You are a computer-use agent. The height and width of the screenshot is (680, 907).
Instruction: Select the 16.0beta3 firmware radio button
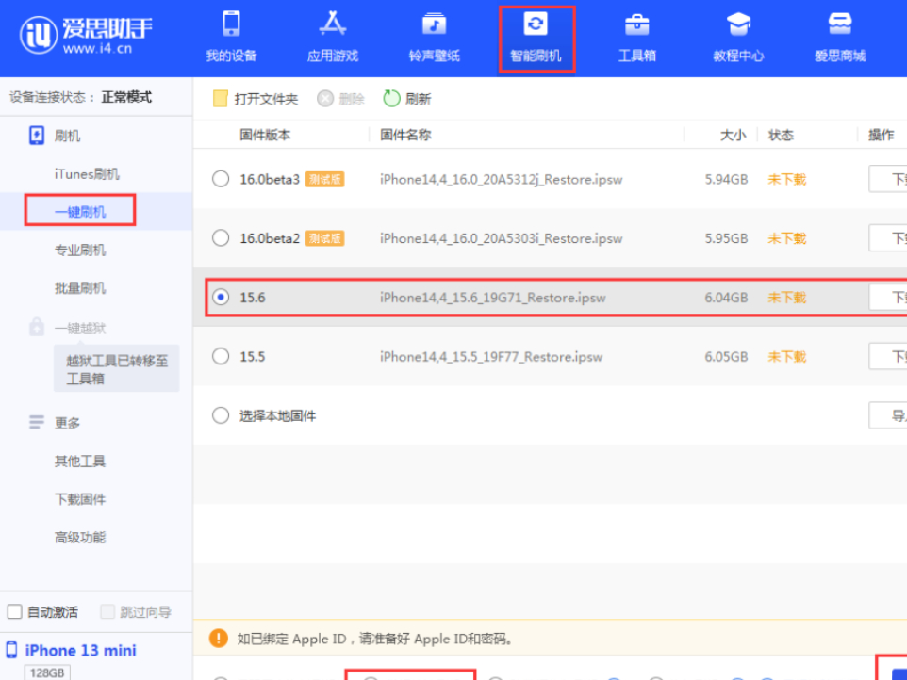click(221, 179)
